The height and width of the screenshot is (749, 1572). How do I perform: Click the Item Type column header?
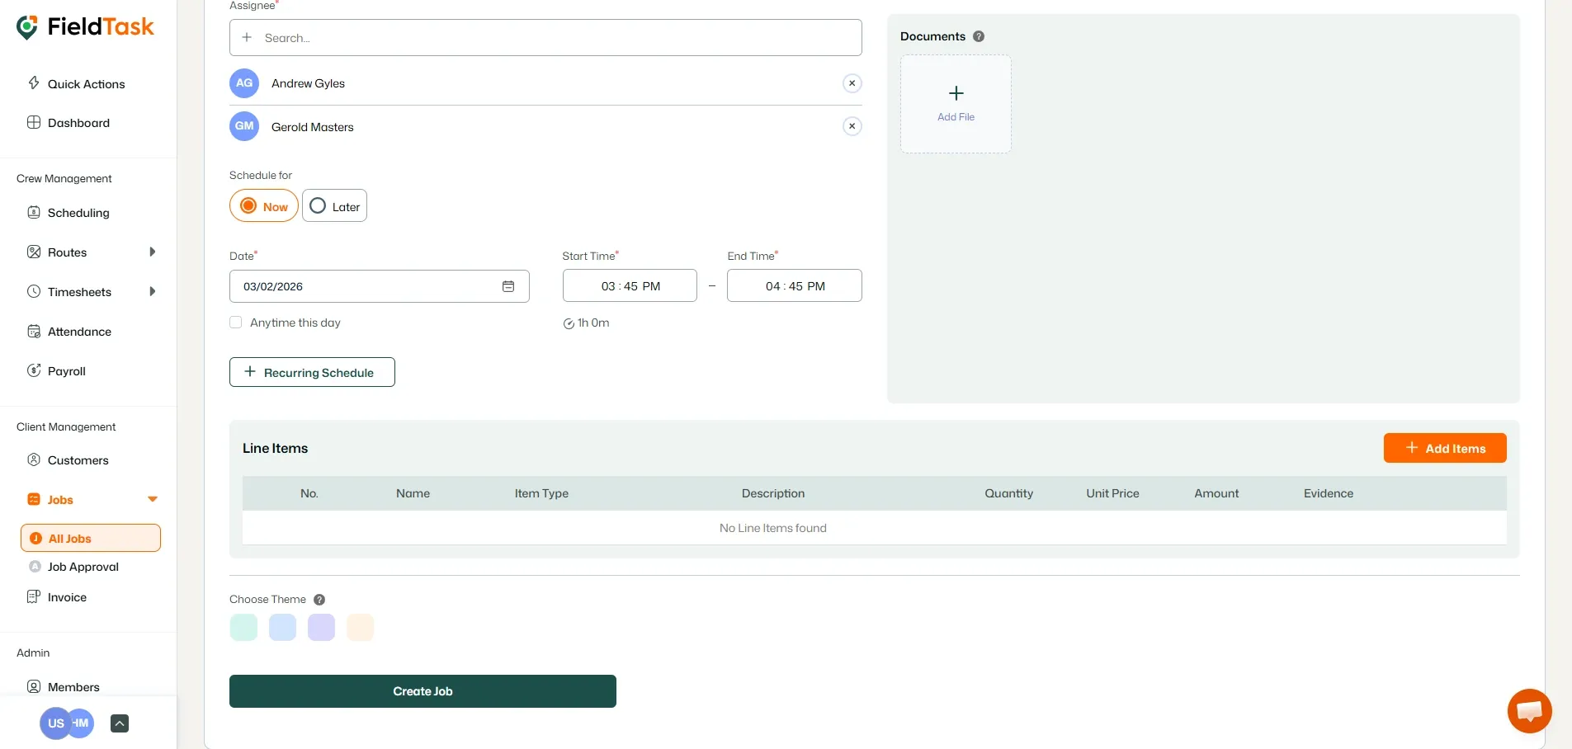(x=541, y=493)
